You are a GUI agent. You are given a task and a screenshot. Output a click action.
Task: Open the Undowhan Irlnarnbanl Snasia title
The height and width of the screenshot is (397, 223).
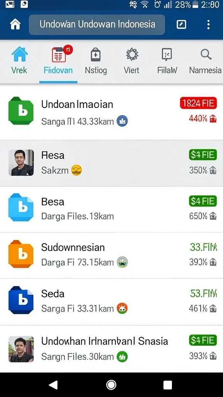105,341
